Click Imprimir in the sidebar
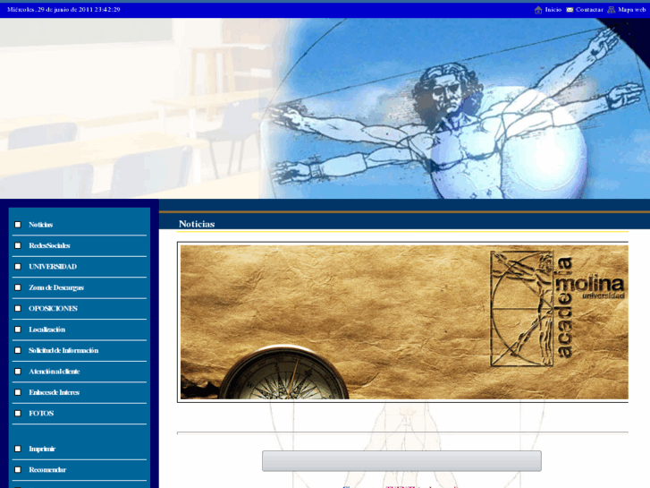The width and height of the screenshot is (650, 488). (42, 449)
